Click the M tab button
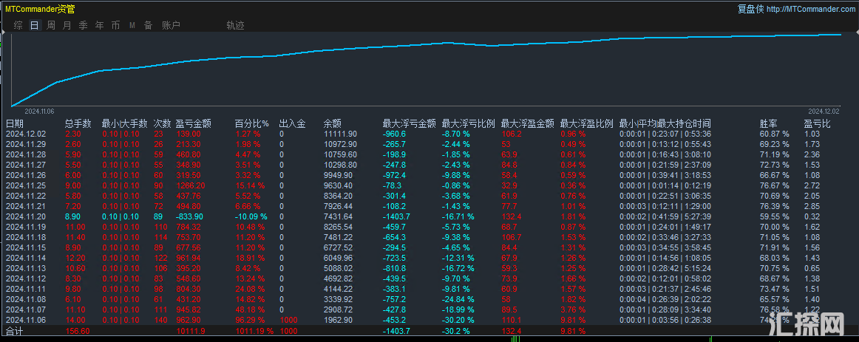The height and width of the screenshot is (342, 859). click(x=132, y=25)
